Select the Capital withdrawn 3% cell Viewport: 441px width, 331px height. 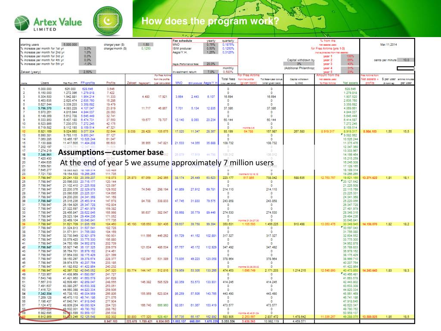299,64
